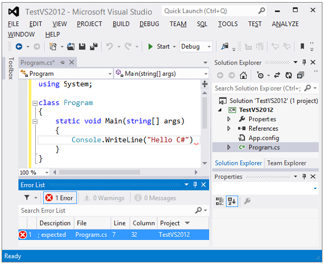Click the bookmark toolbar icon
The image size is (324, 264).
pos(302,46)
